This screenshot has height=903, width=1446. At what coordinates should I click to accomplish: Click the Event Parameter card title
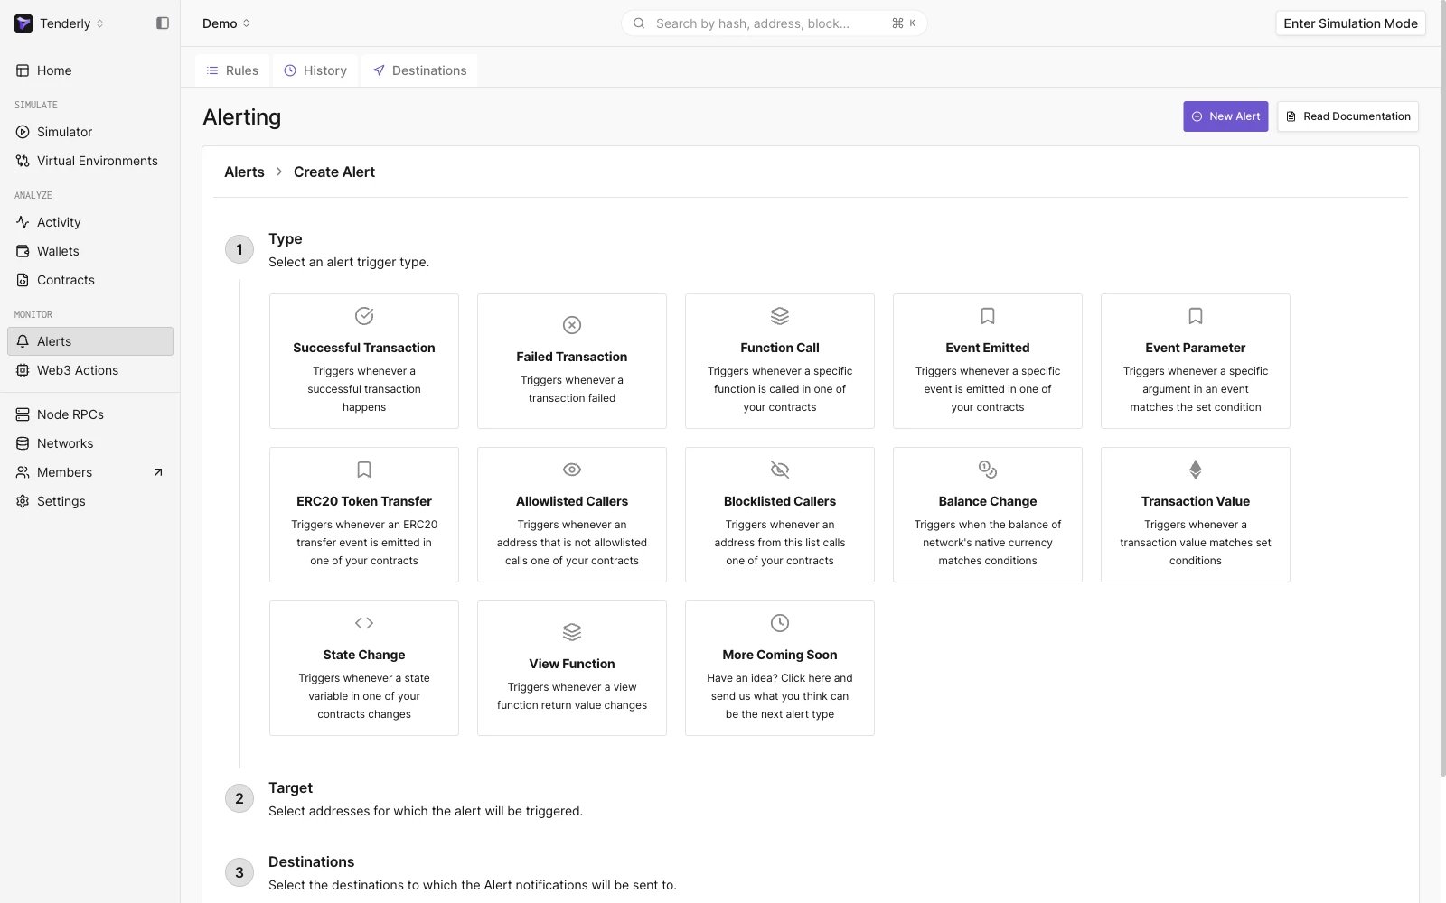tap(1196, 348)
